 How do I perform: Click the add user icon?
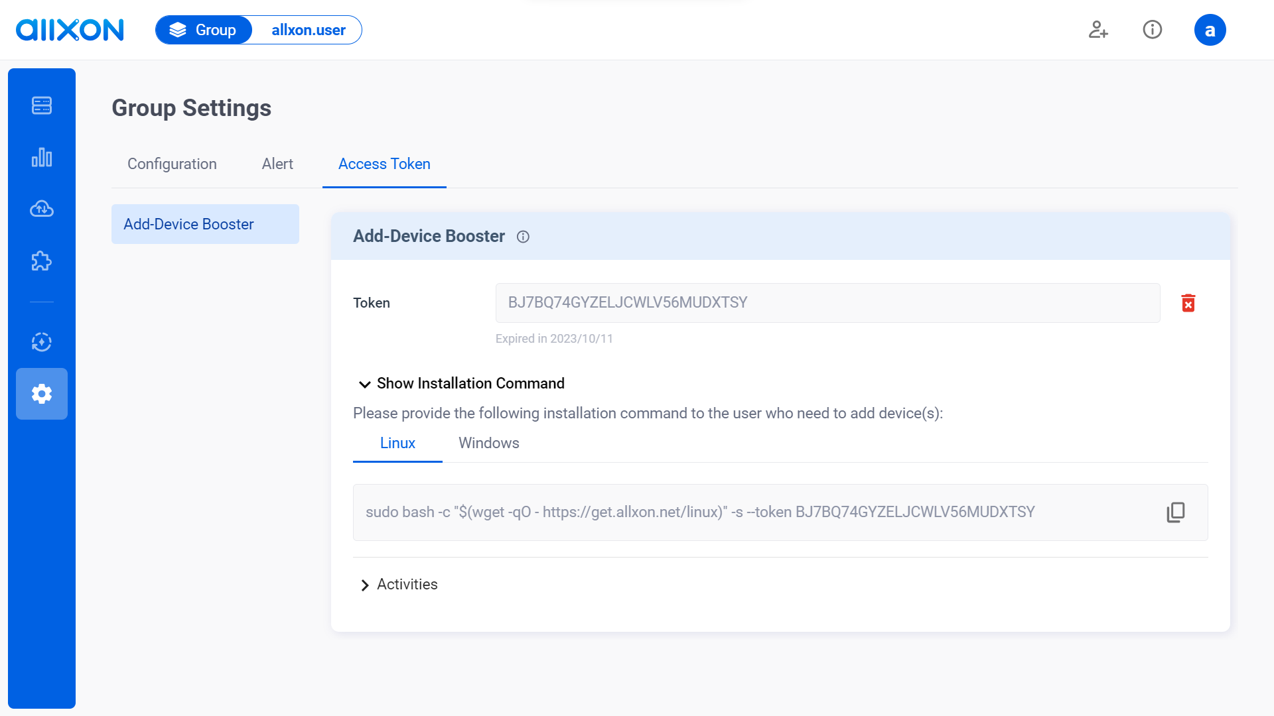[x=1098, y=30]
